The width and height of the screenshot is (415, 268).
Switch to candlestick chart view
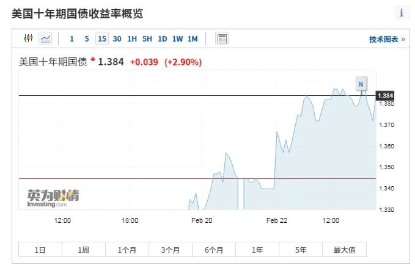pyautogui.click(x=28, y=38)
